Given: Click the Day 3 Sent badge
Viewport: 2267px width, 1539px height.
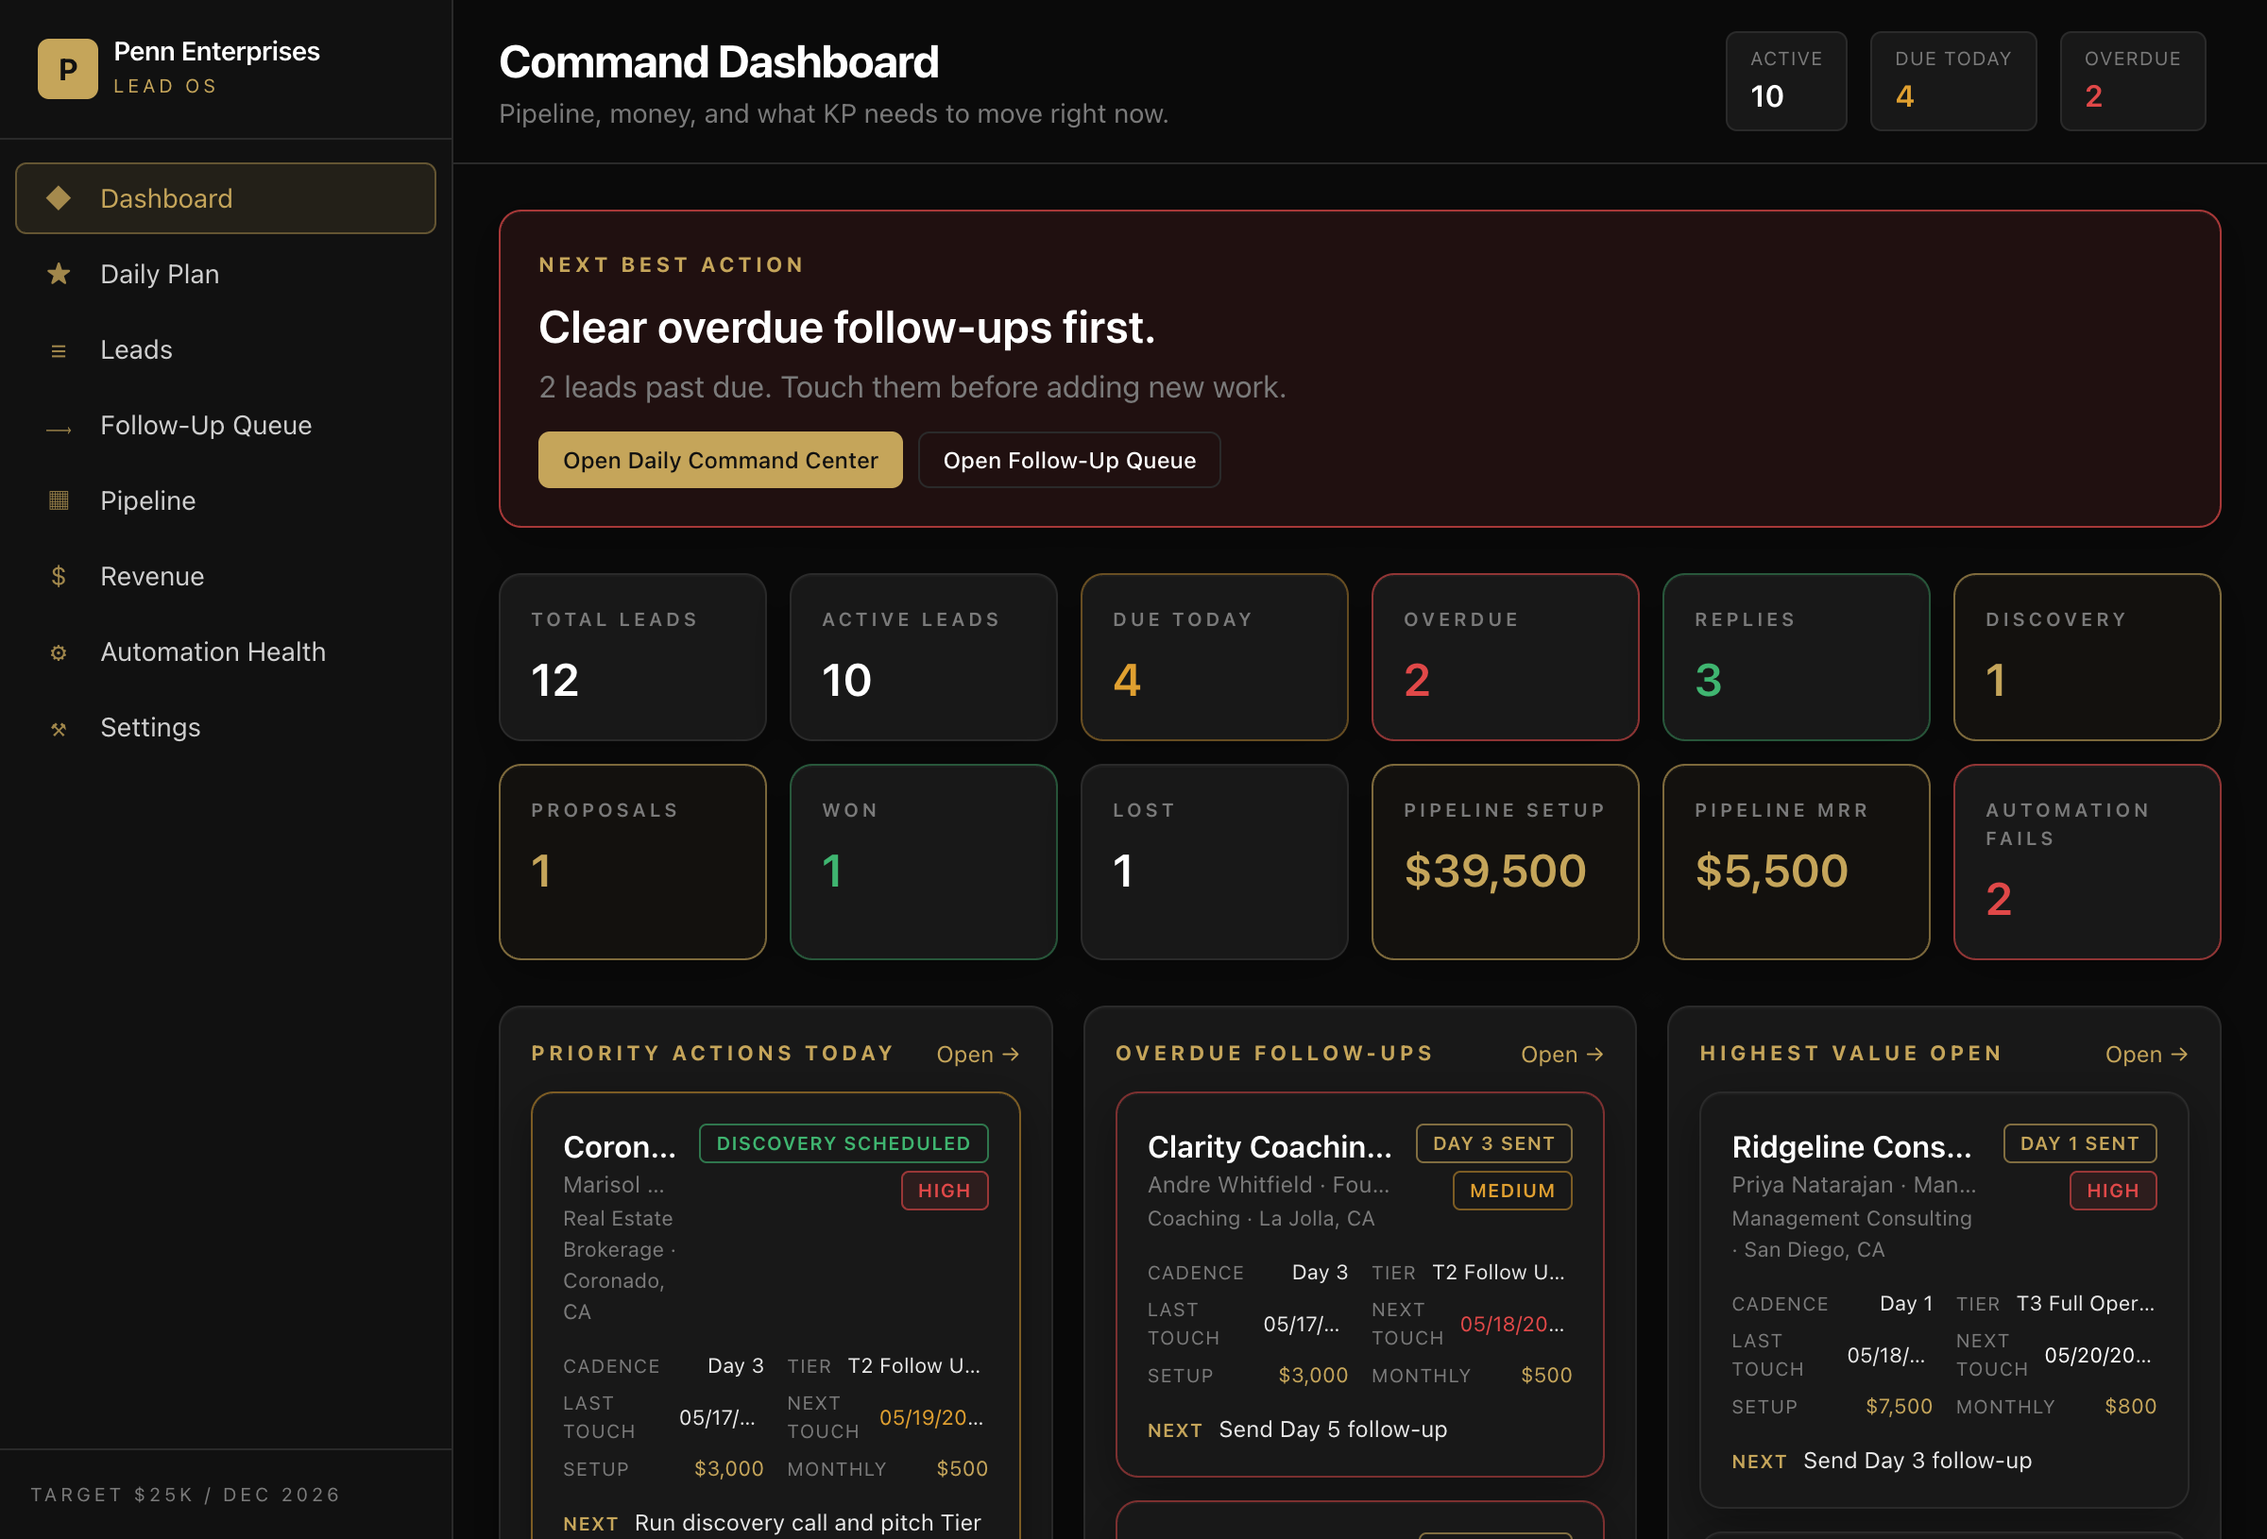Looking at the screenshot, I should point(1493,1143).
